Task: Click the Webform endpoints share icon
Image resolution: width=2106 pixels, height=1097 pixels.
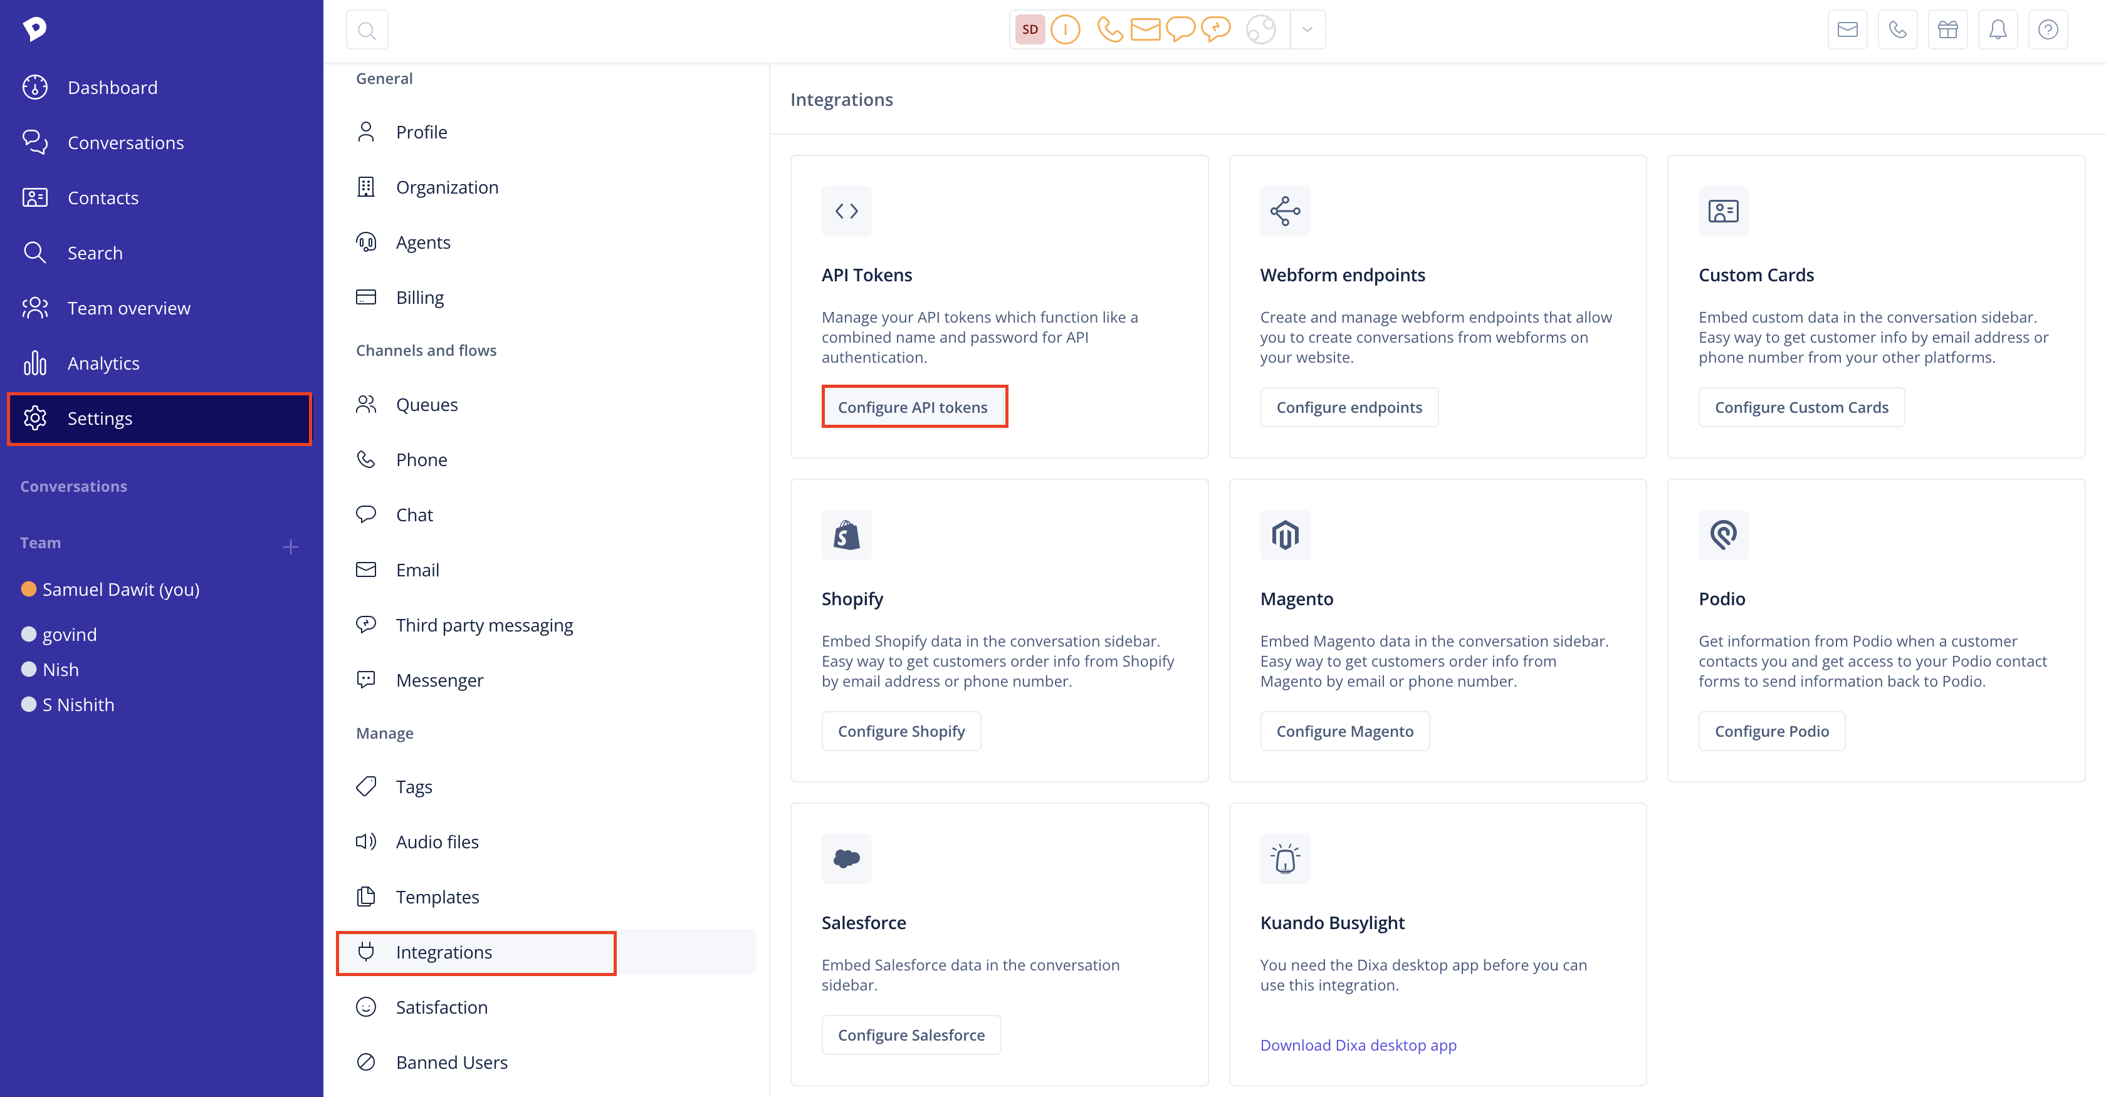Action: [1284, 211]
